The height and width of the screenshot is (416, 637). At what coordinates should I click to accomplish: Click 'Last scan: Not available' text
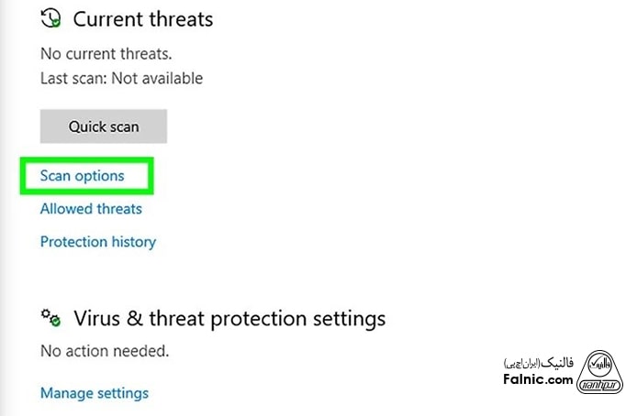point(121,78)
